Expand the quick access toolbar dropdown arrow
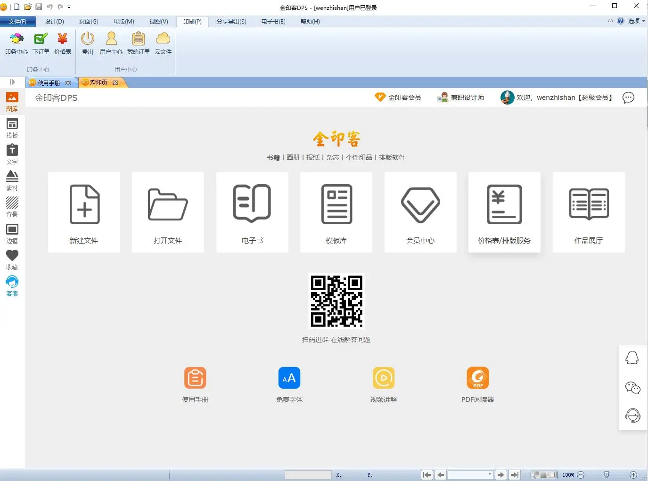 click(x=69, y=7)
